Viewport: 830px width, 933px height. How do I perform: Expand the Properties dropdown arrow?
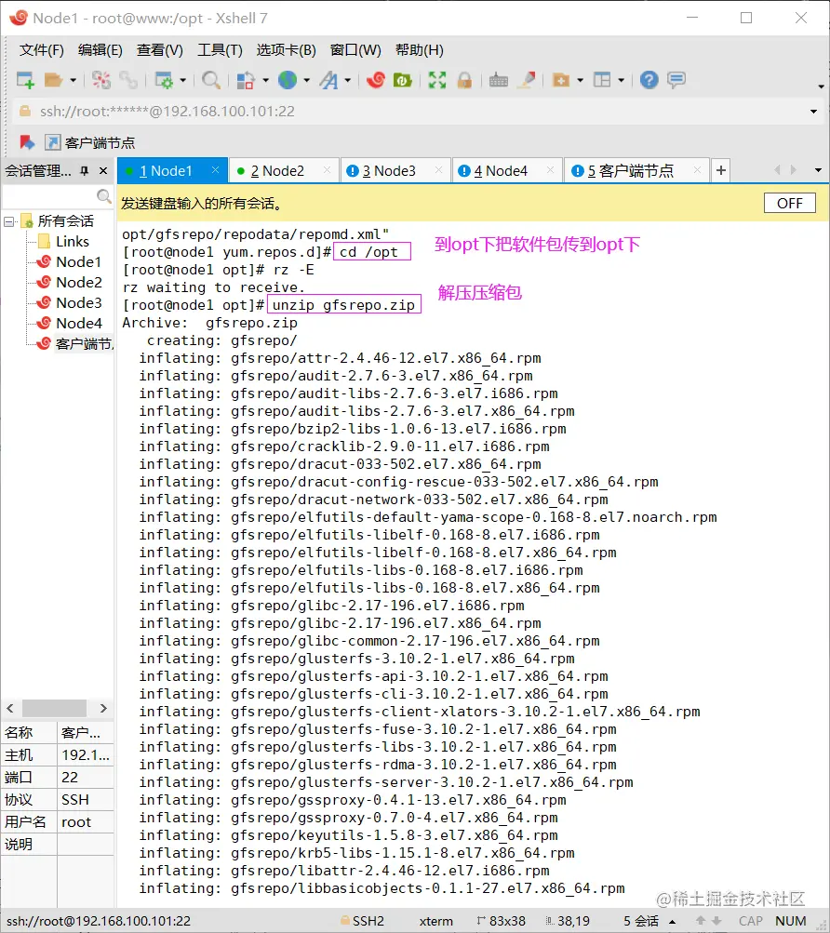click(x=182, y=80)
